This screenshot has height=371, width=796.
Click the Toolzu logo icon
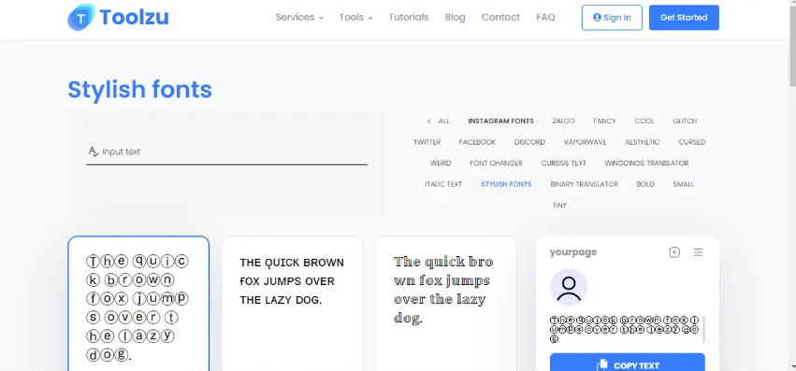point(80,17)
